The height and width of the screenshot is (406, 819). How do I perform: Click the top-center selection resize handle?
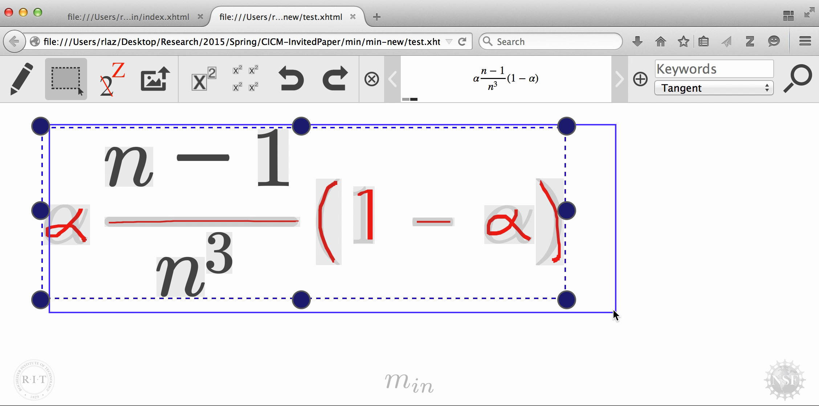(x=301, y=126)
